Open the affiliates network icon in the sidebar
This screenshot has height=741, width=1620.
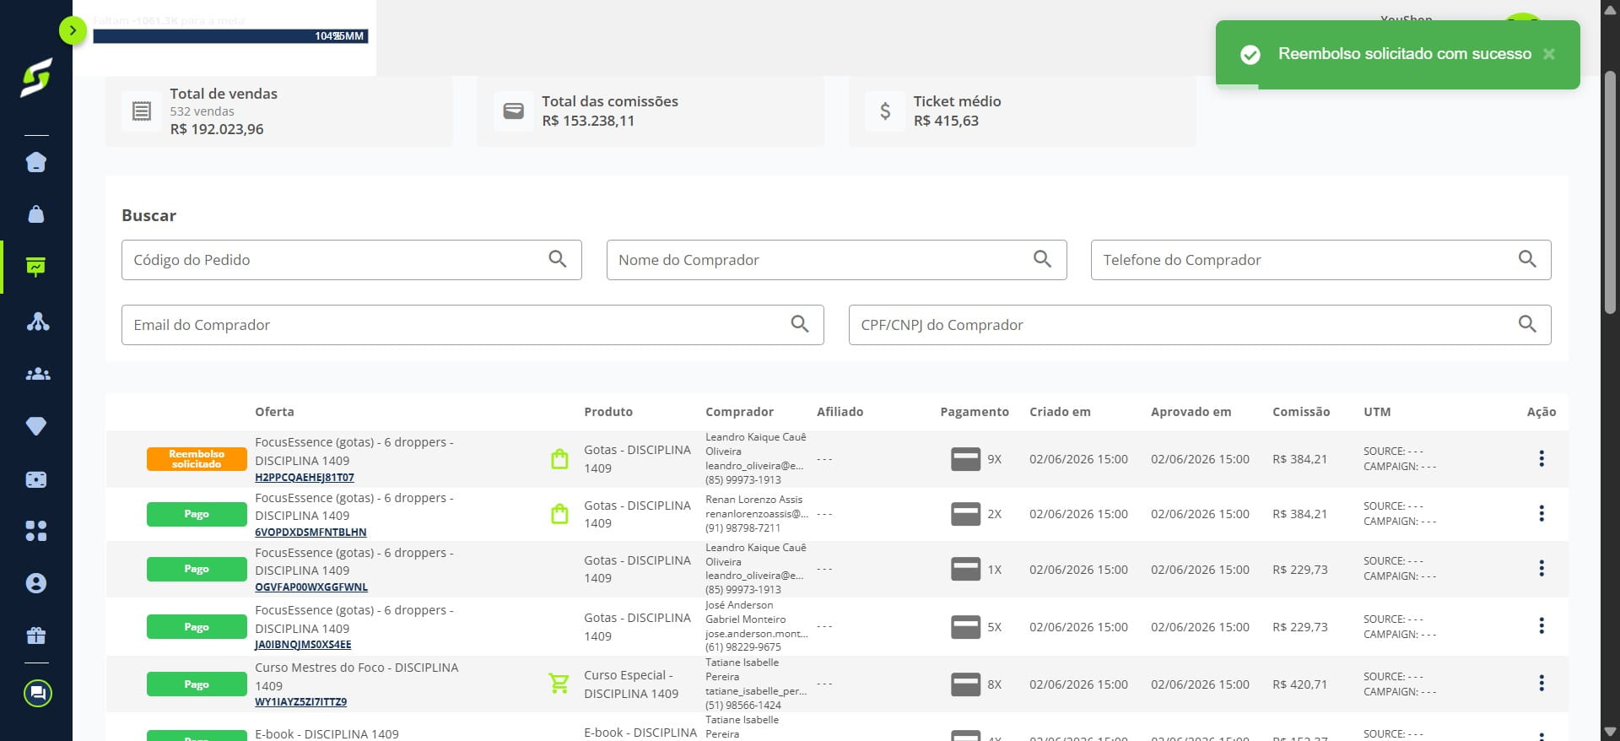coord(37,322)
